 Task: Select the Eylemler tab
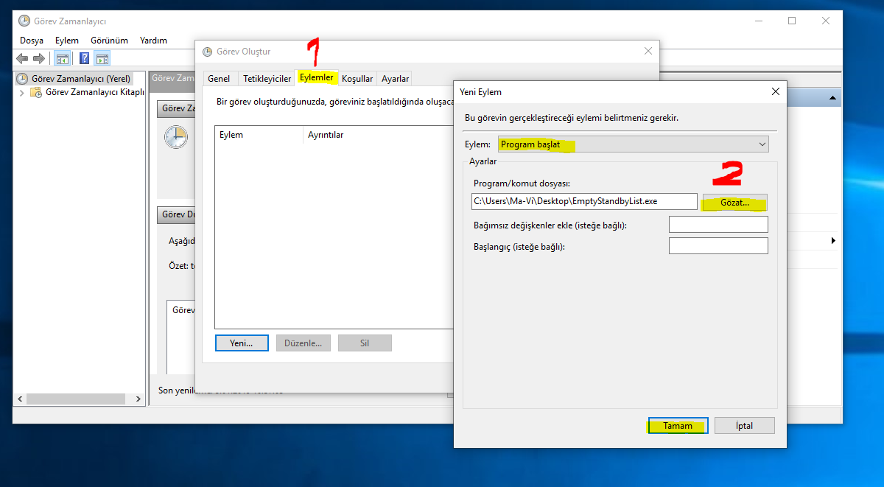tap(317, 77)
